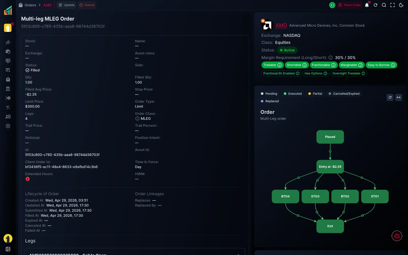Select the STO1 leg node
408x255 pixels.
click(375, 196)
